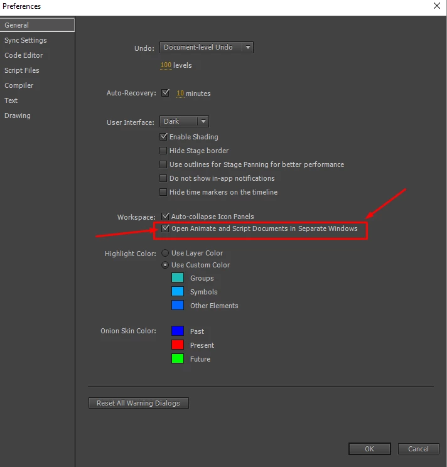Check Do not show in-app notifications
447x467 pixels.
pos(163,178)
